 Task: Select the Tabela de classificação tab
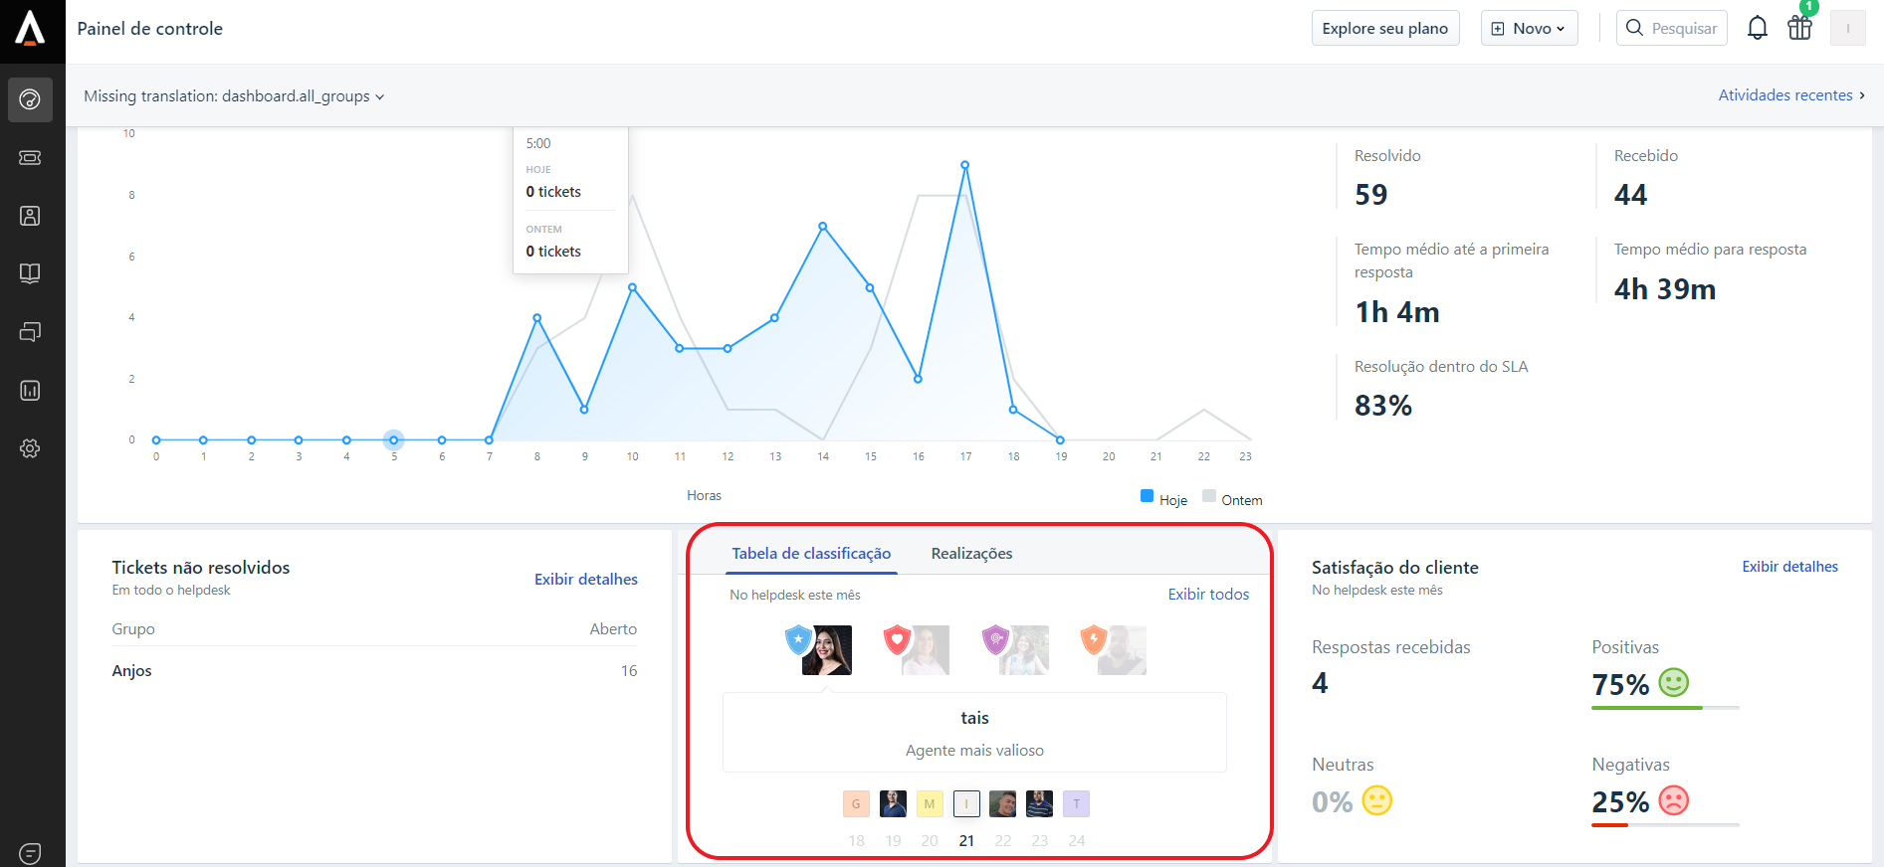(x=811, y=554)
